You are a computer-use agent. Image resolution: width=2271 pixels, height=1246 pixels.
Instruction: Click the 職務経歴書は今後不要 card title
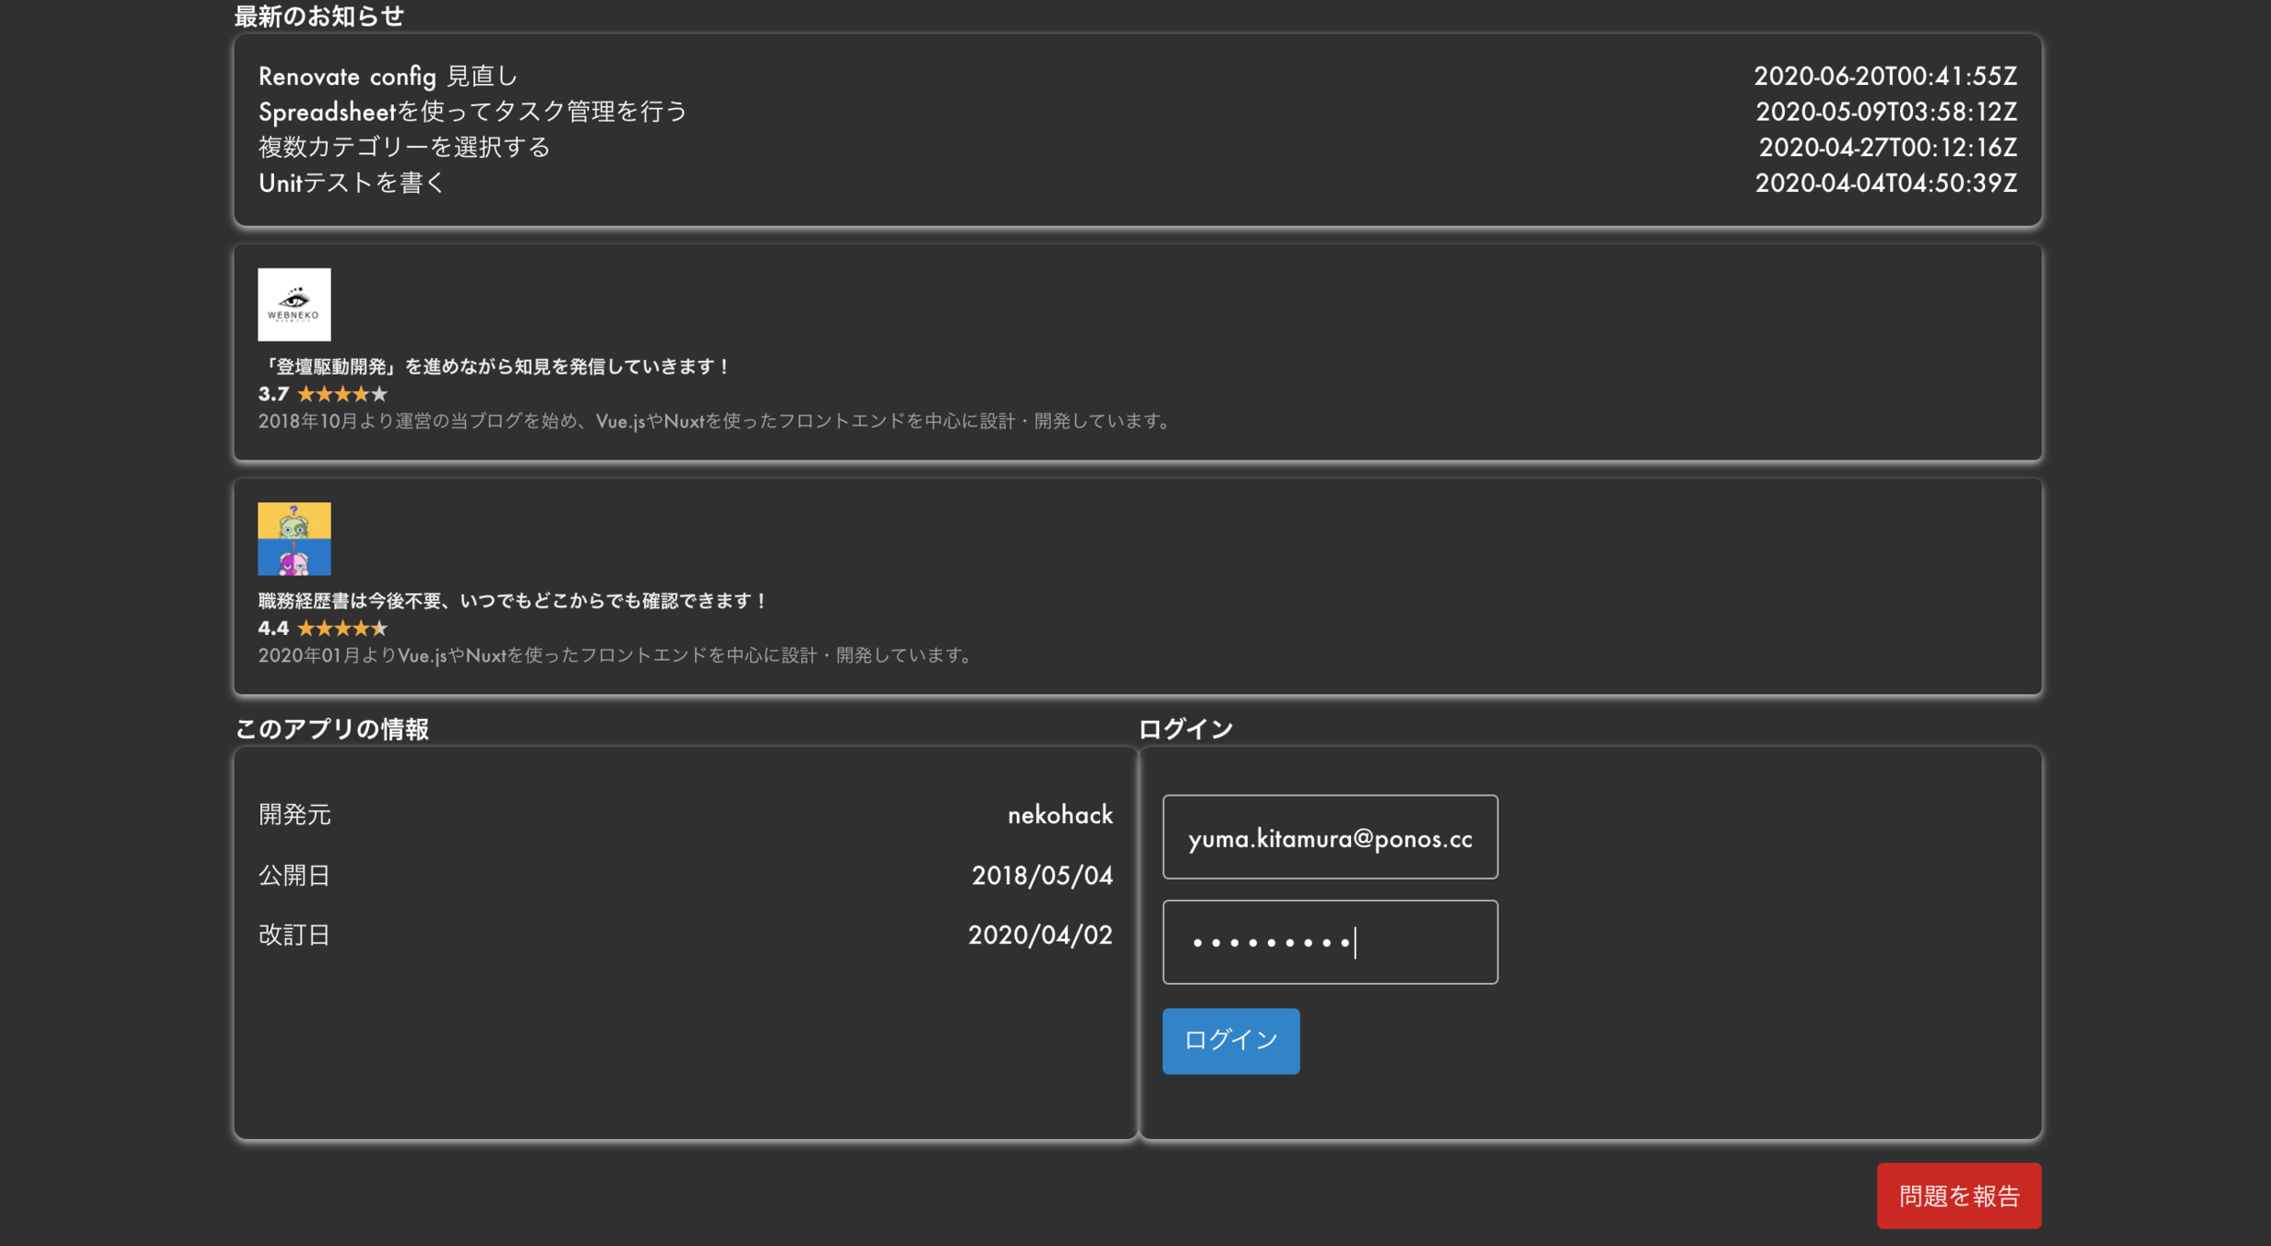513,601
